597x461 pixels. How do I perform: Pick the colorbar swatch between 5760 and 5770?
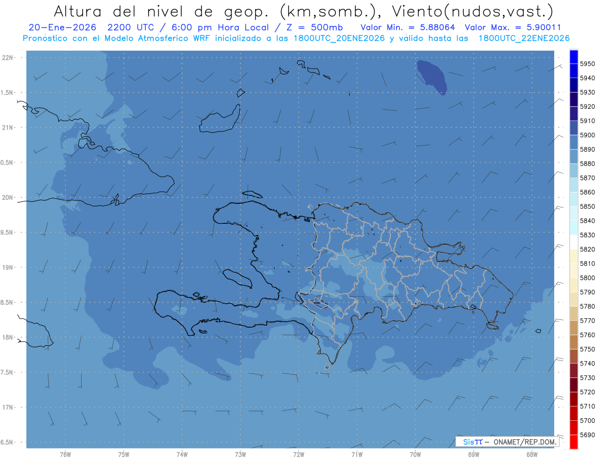(x=574, y=328)
